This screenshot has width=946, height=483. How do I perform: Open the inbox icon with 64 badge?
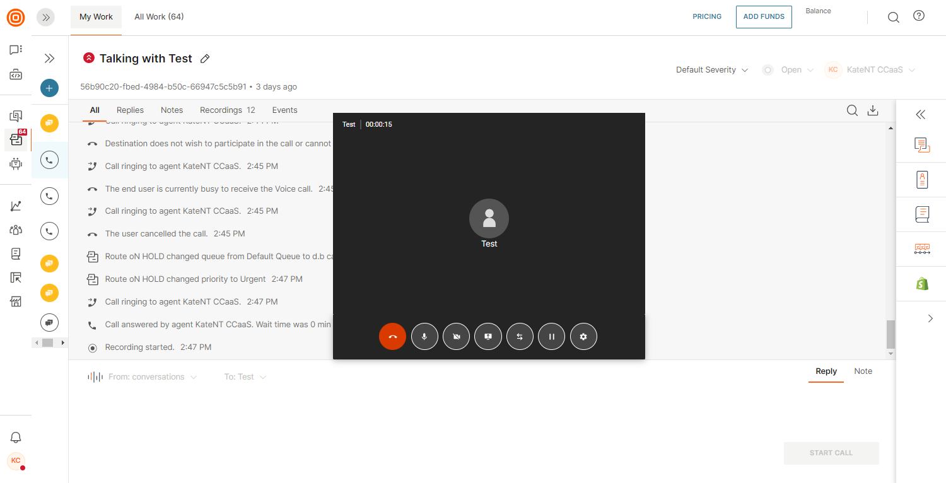[x=16, y=139]
